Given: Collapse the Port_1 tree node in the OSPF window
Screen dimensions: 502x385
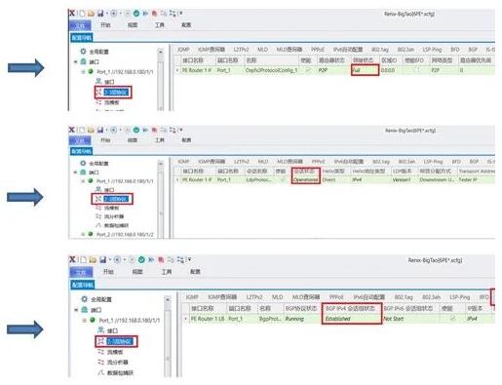Looking at the screenshot, I should pyautogui.click(x=83, y=72).
